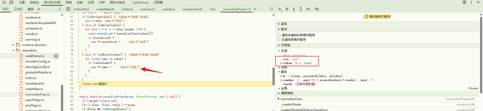Show more navigator tabs chevron
The image size is (483, 111).
point(39,9)
